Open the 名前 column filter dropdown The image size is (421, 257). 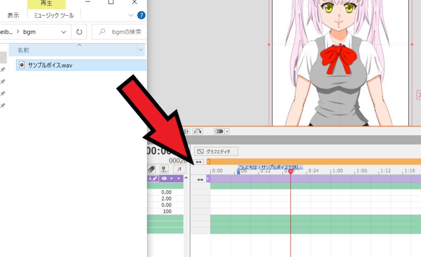[x=141, y=50]
